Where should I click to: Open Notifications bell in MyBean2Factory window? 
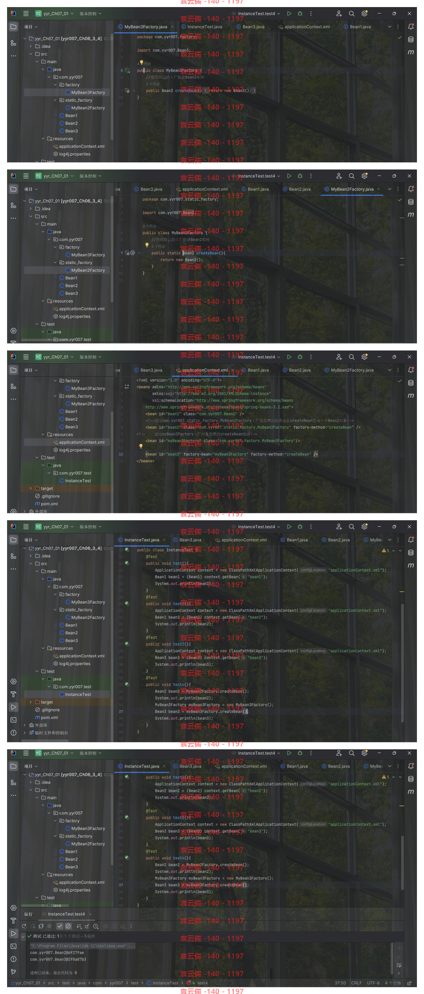click(x=411, y=189)
